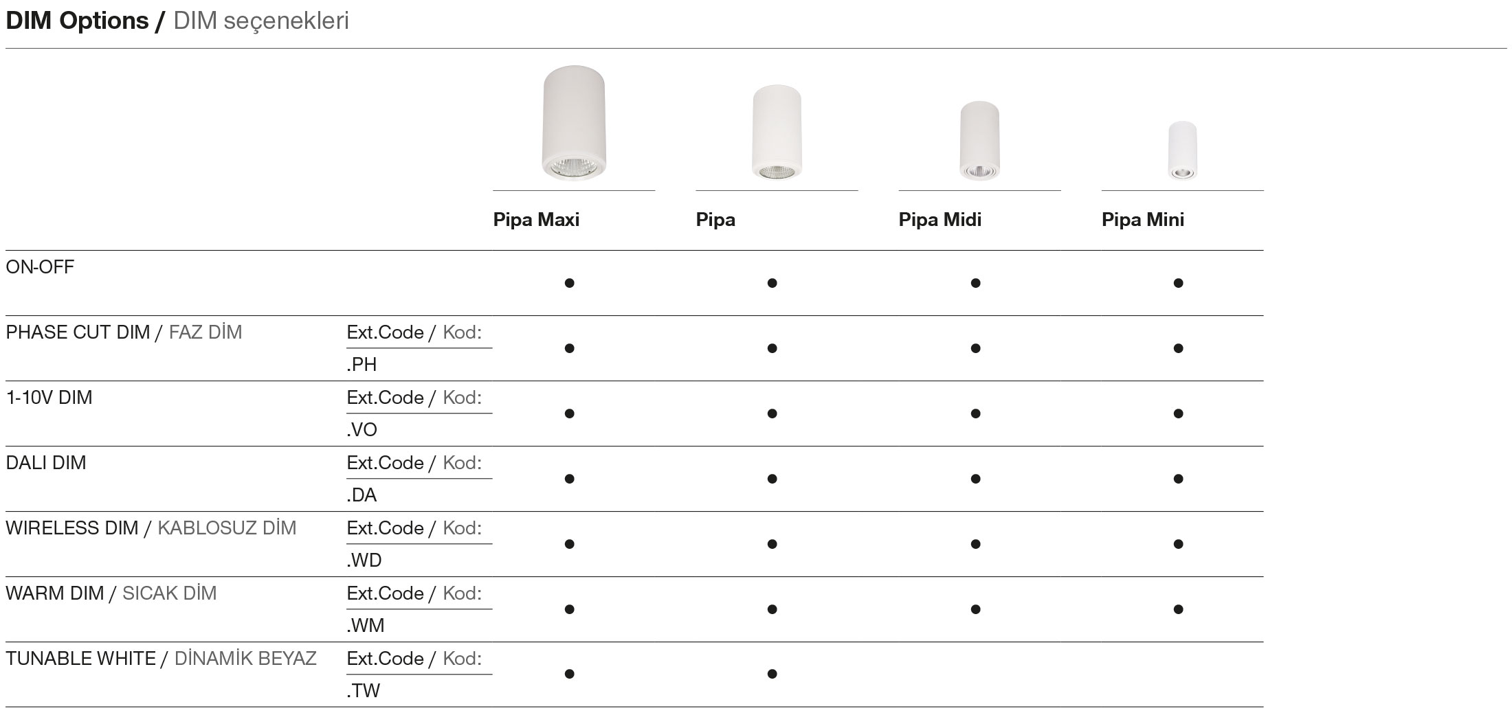This screenshot has width=1512, height=713.
Task: Click the Phase Cut Dim dot for Pipa
Action: point(772,348)
